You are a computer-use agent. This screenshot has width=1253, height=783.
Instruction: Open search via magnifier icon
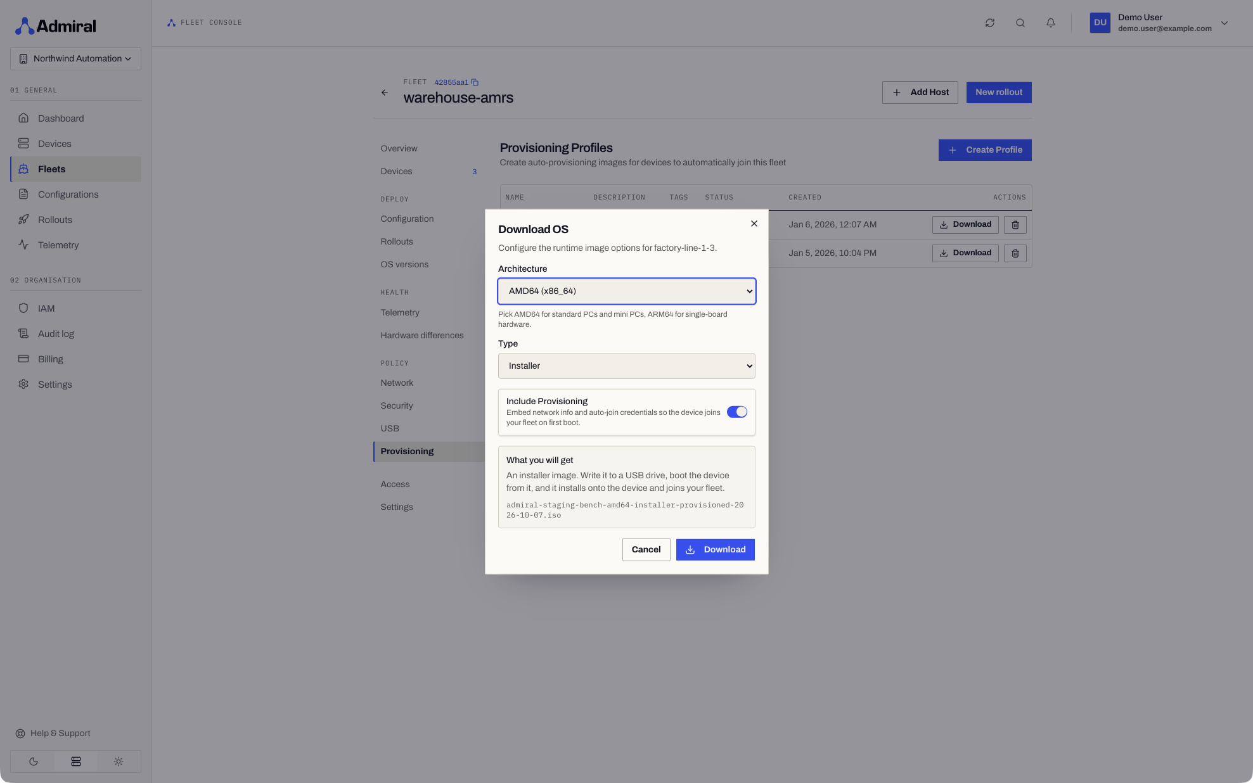click(1020, 23)
